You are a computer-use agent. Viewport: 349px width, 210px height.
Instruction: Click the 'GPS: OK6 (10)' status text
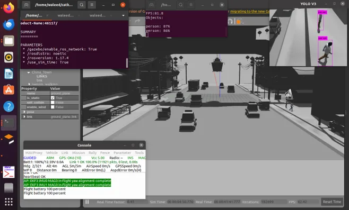[70, 158]
